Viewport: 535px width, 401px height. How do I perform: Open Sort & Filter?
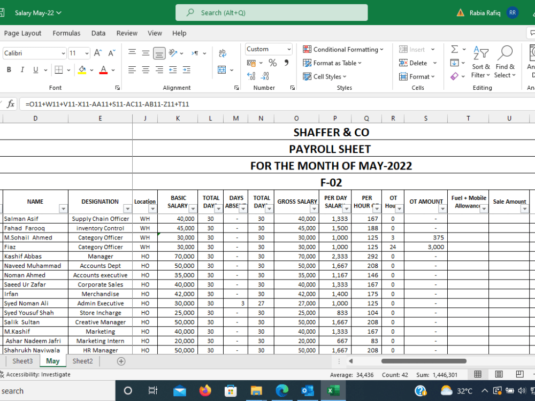point(481,62)
